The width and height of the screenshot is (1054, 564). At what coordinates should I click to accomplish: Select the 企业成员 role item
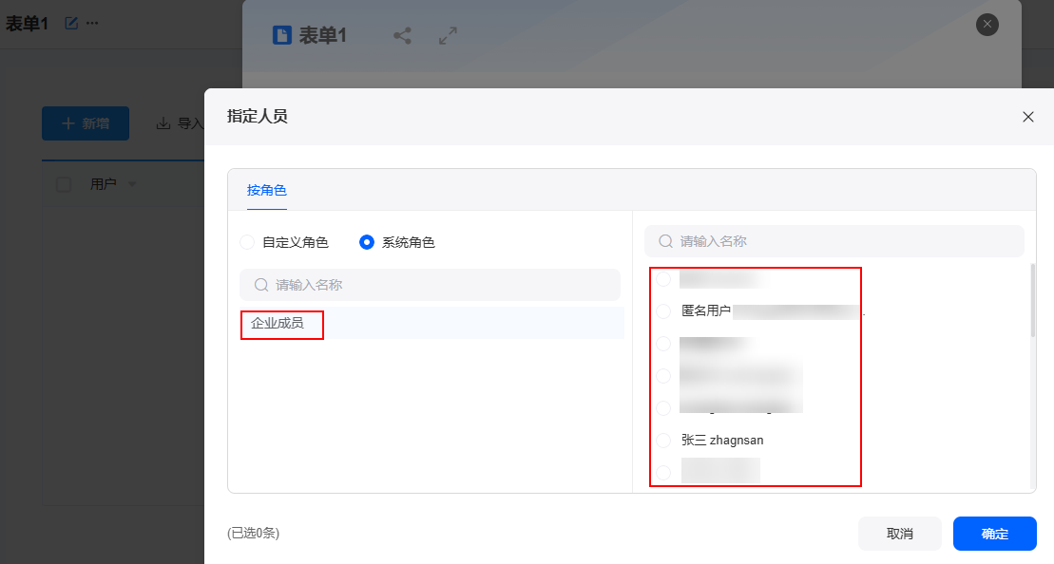coord(432,323)
